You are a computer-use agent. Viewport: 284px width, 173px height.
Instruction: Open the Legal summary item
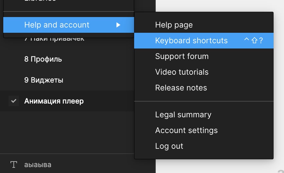pos(204,115)
